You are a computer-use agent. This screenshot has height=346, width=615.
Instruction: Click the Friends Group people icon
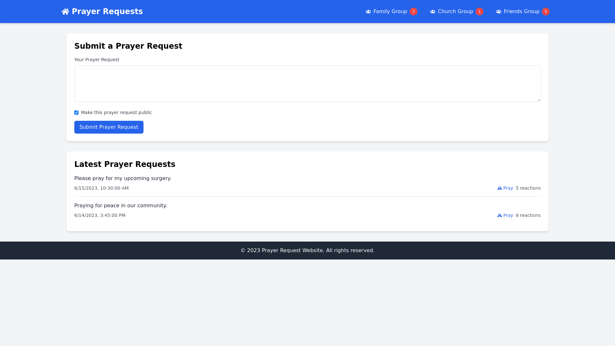coord(499,12)
